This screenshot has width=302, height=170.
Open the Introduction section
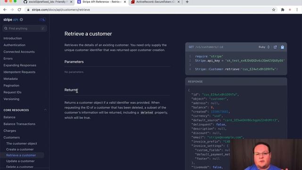13,38
